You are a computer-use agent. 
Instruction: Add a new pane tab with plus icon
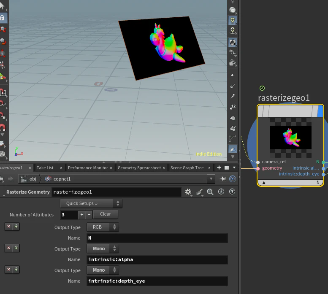219,167
